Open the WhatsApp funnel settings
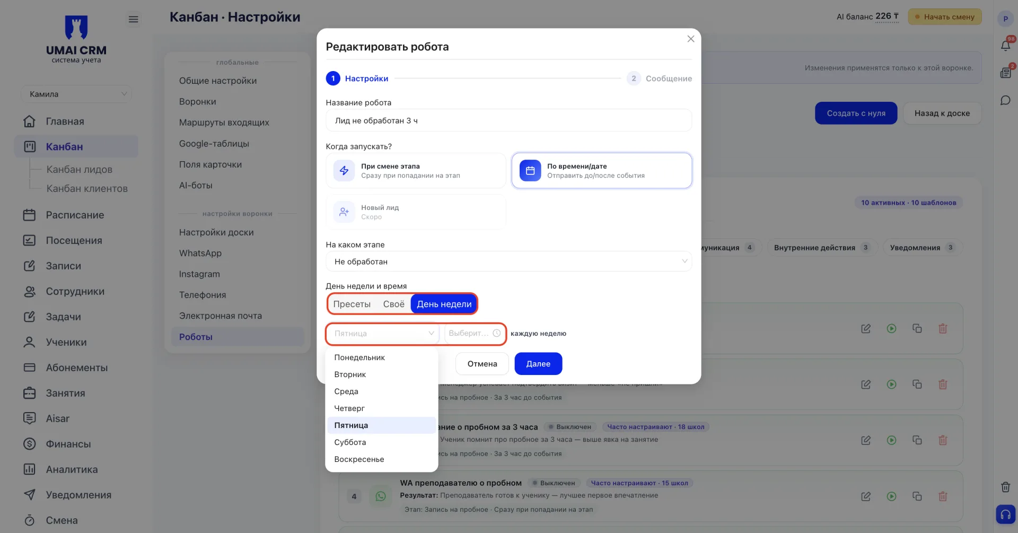 tap(200, 253)
